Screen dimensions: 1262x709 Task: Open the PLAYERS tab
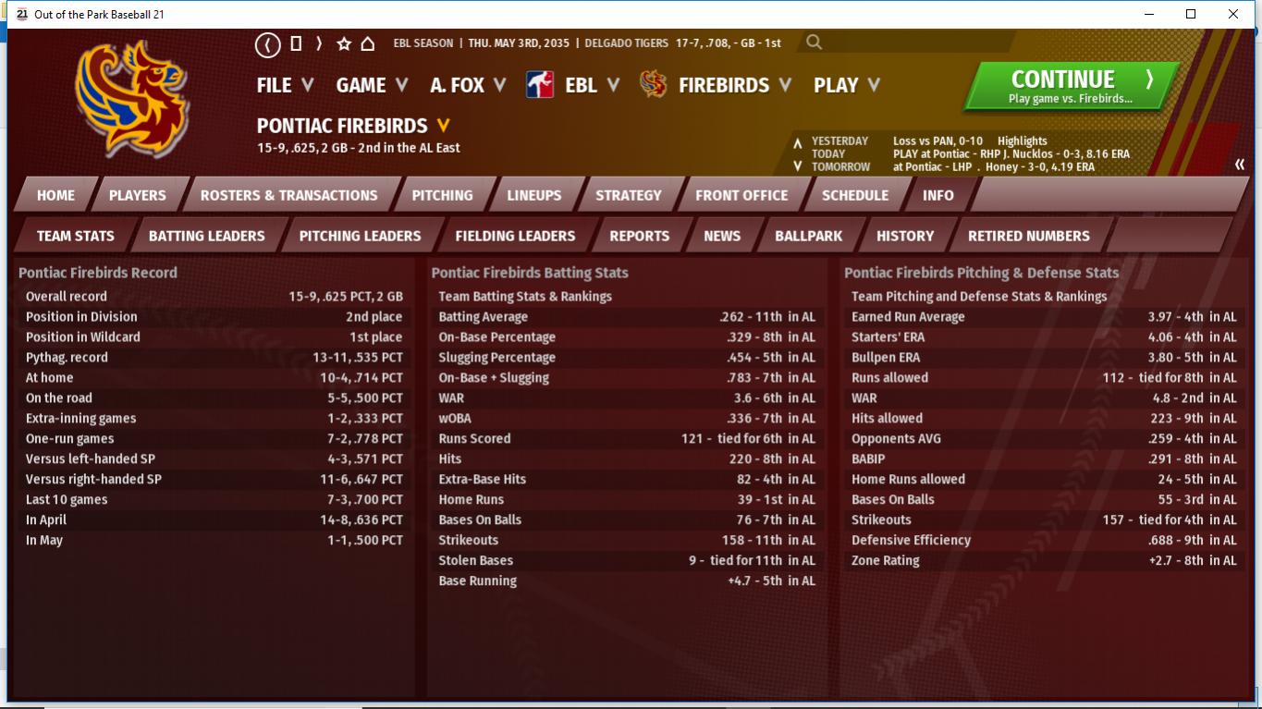138,195
